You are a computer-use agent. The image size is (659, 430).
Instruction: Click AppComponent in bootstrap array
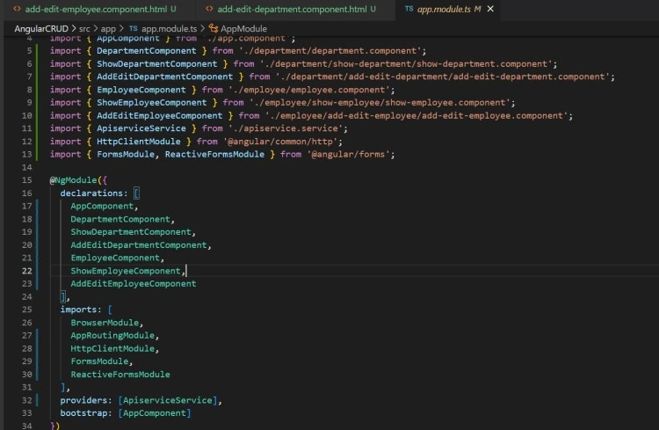pos(155,413)
